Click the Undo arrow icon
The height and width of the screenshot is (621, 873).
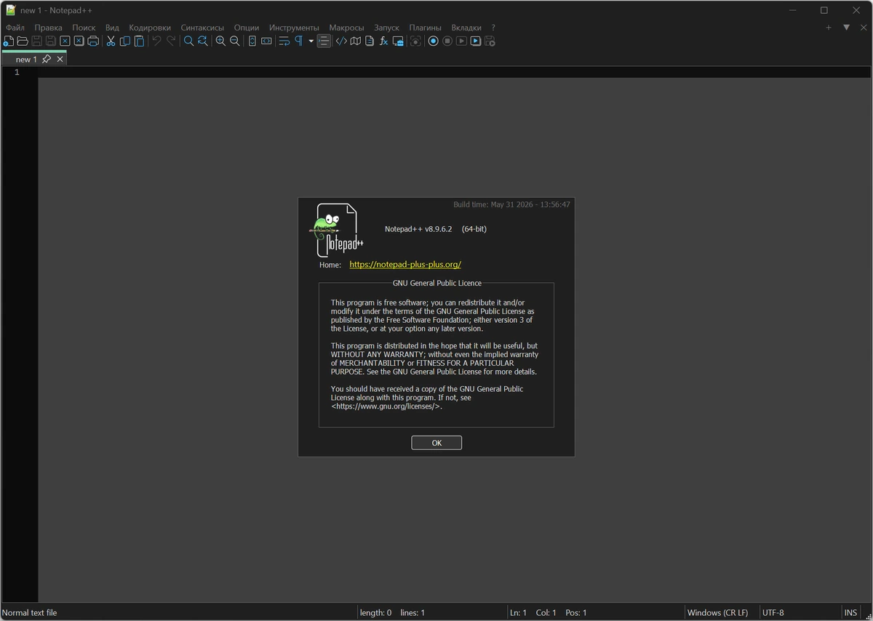coord(156,41)
